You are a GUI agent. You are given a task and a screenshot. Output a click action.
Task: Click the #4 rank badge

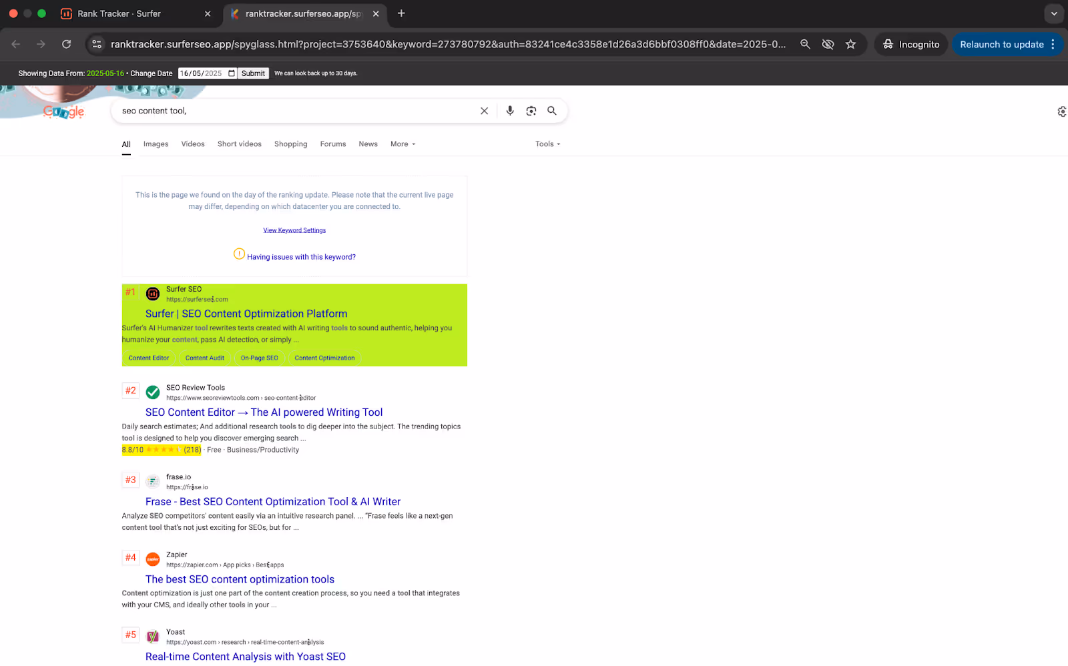[131, 557]
